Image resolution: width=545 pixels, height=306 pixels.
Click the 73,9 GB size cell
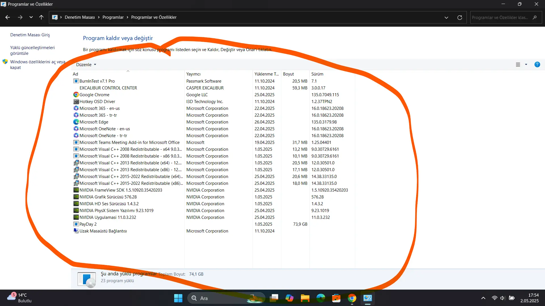[300, 224]
